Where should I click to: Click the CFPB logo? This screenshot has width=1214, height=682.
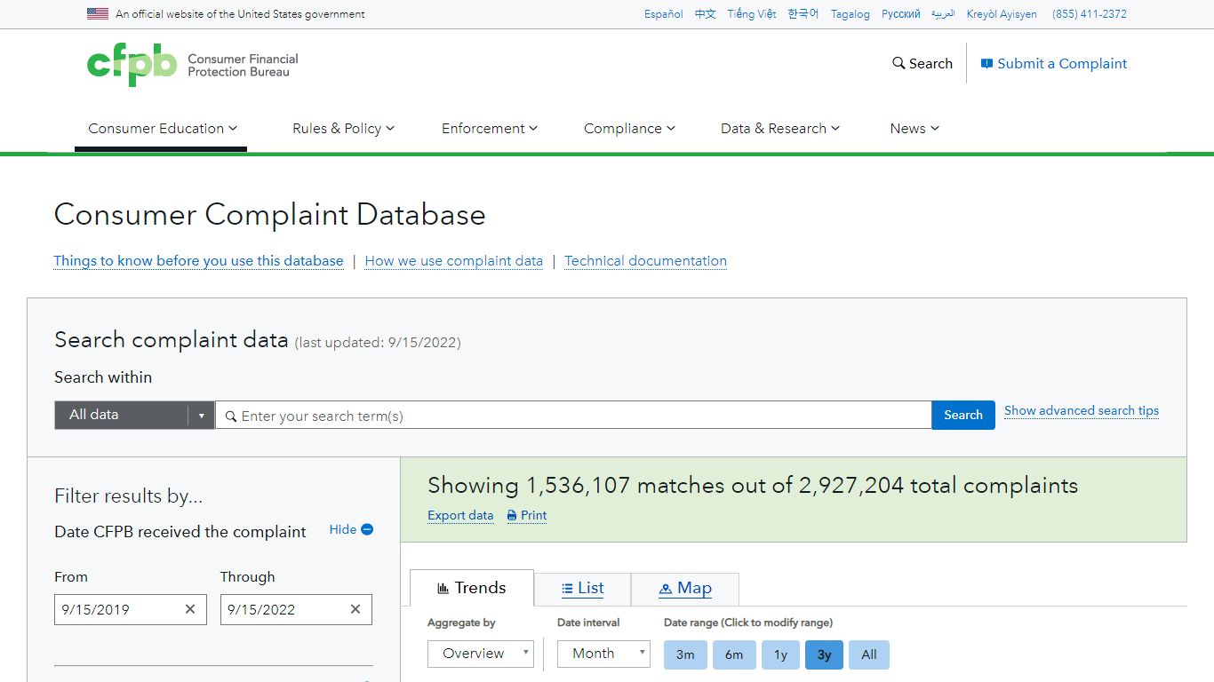(192, 65)
